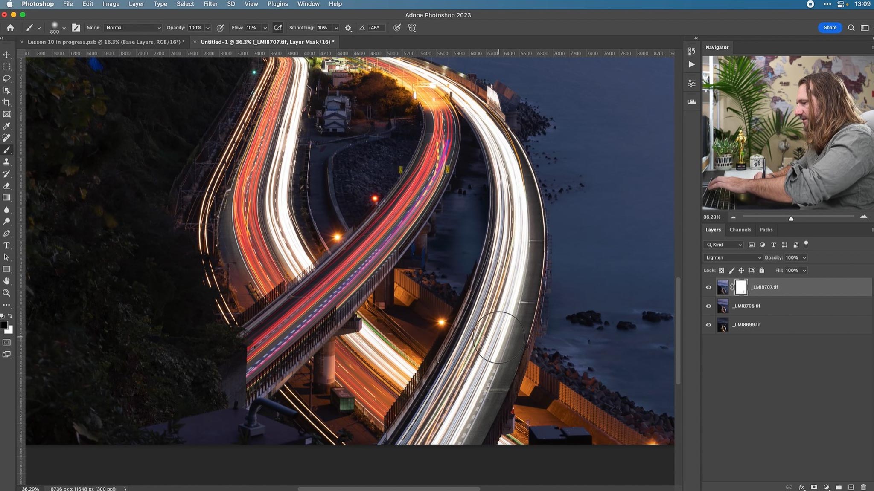Viewport: 874px width, 491px height.
Task: Click the blue Share button
Action: pyautogui.click(x=829, y=27)
